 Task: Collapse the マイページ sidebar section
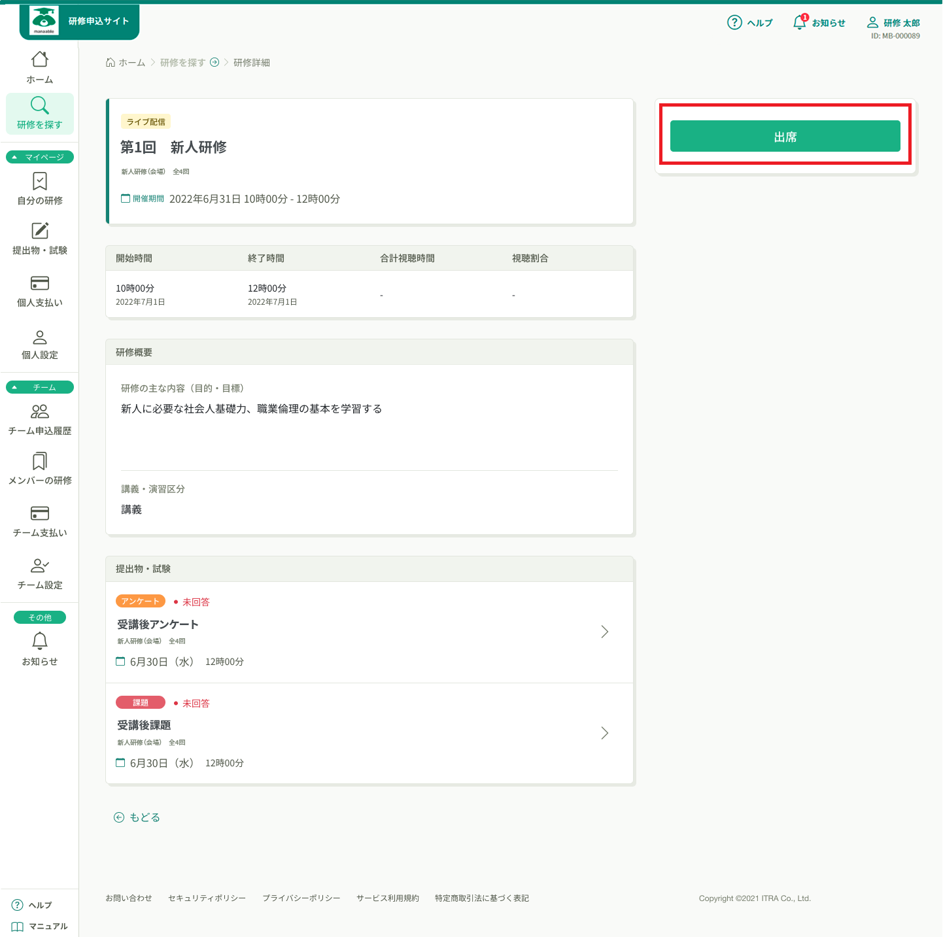40,157
